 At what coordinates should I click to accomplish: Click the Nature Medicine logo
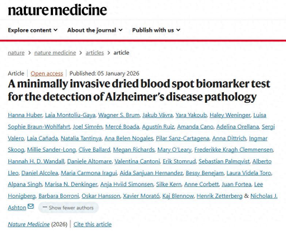(57, 10)
